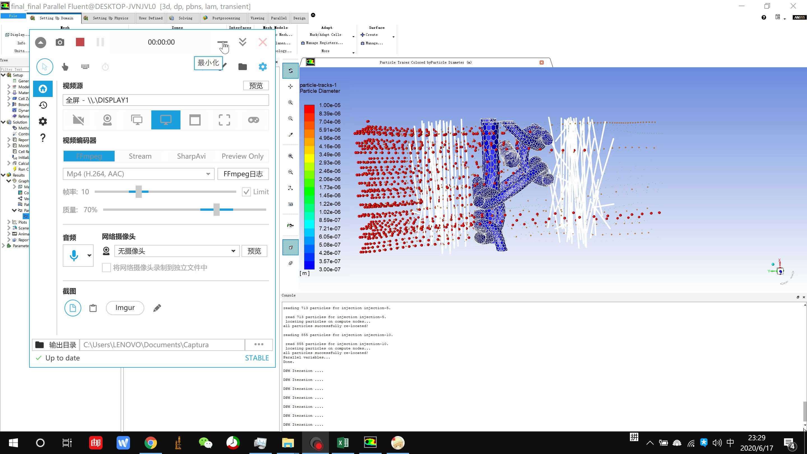The height and width of the screenshot is (454, 807).
Task: Click the output directory path field
Action: pos(162,345)
